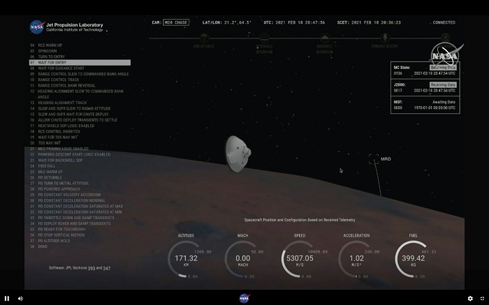
Task: Open video settings gear
Action: [470, 298]
